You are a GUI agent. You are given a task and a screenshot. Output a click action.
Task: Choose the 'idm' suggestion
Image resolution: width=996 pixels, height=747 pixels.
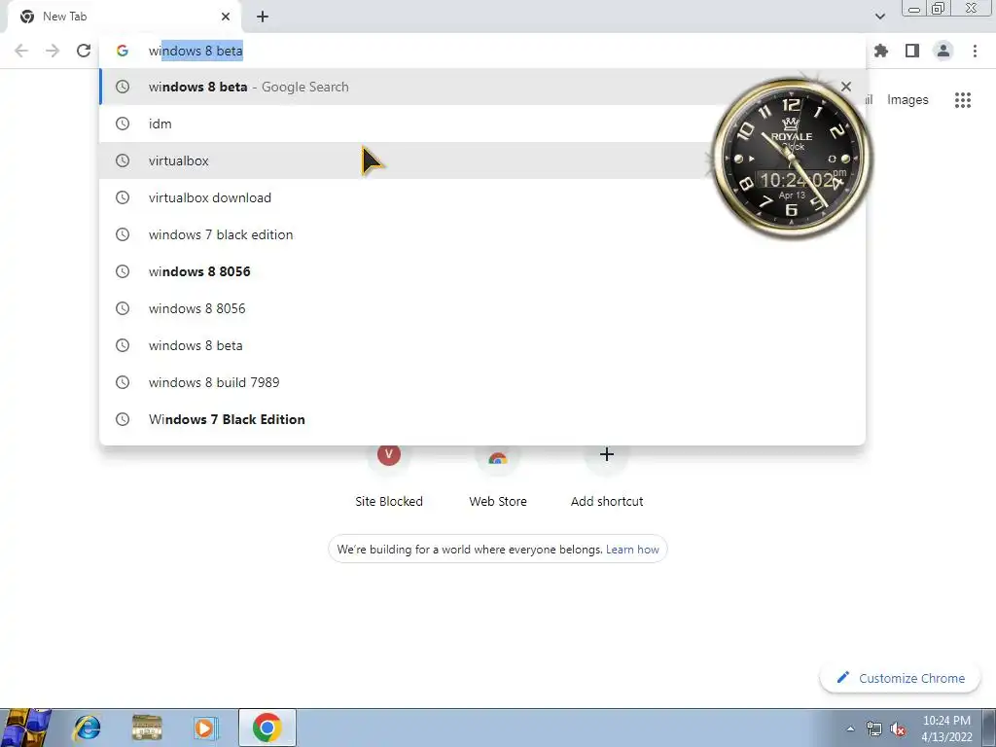click(482, 124)
